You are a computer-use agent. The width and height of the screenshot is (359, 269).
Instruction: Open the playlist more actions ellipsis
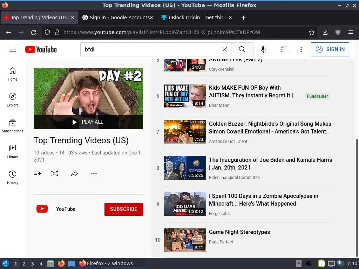[94, 173]
